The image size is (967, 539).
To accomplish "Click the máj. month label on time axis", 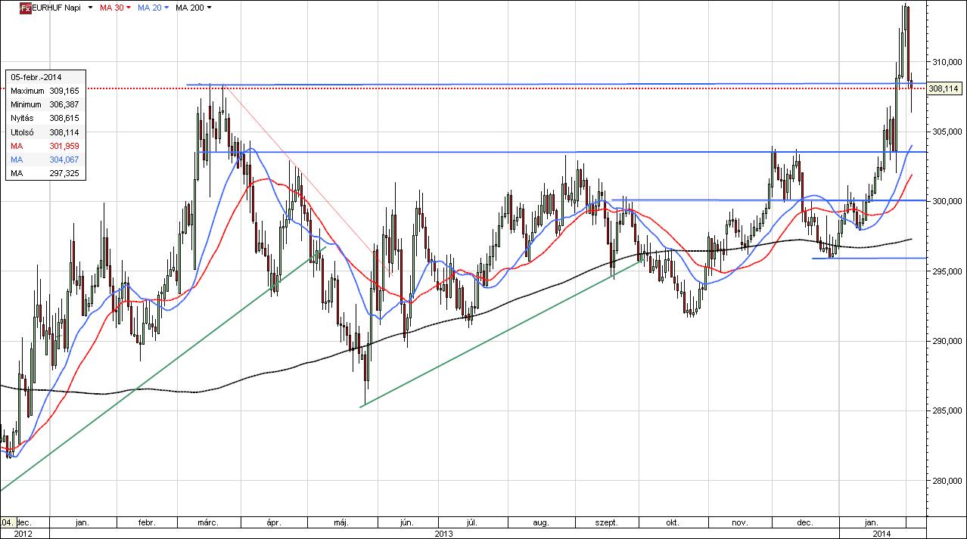I will tap(340, 522).
